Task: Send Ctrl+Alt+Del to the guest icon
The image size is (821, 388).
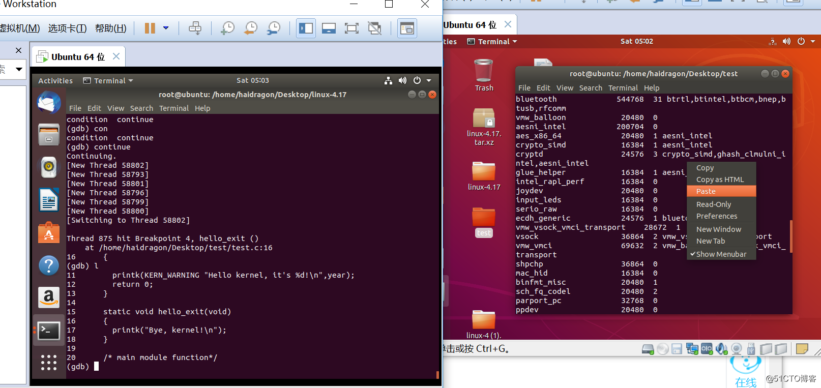Action: pyautogui.click(x=195, y=28)
